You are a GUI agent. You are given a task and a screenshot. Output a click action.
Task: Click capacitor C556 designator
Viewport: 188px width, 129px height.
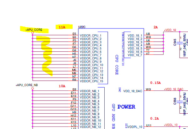[175, 101]
